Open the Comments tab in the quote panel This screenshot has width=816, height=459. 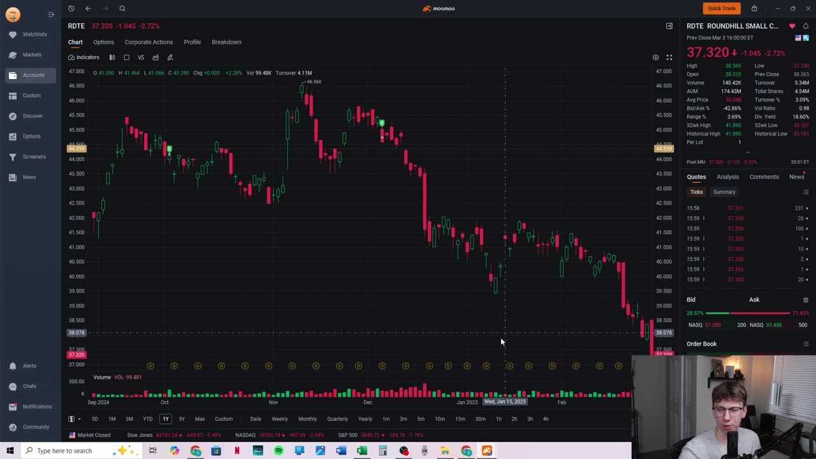click(x=764, y=177)
